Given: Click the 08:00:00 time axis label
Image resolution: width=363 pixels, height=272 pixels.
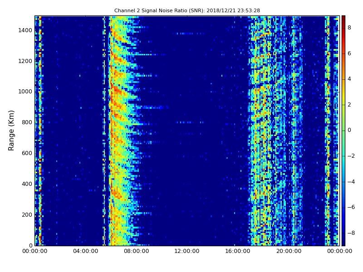Looking at the screenshot, I should 137,251.
